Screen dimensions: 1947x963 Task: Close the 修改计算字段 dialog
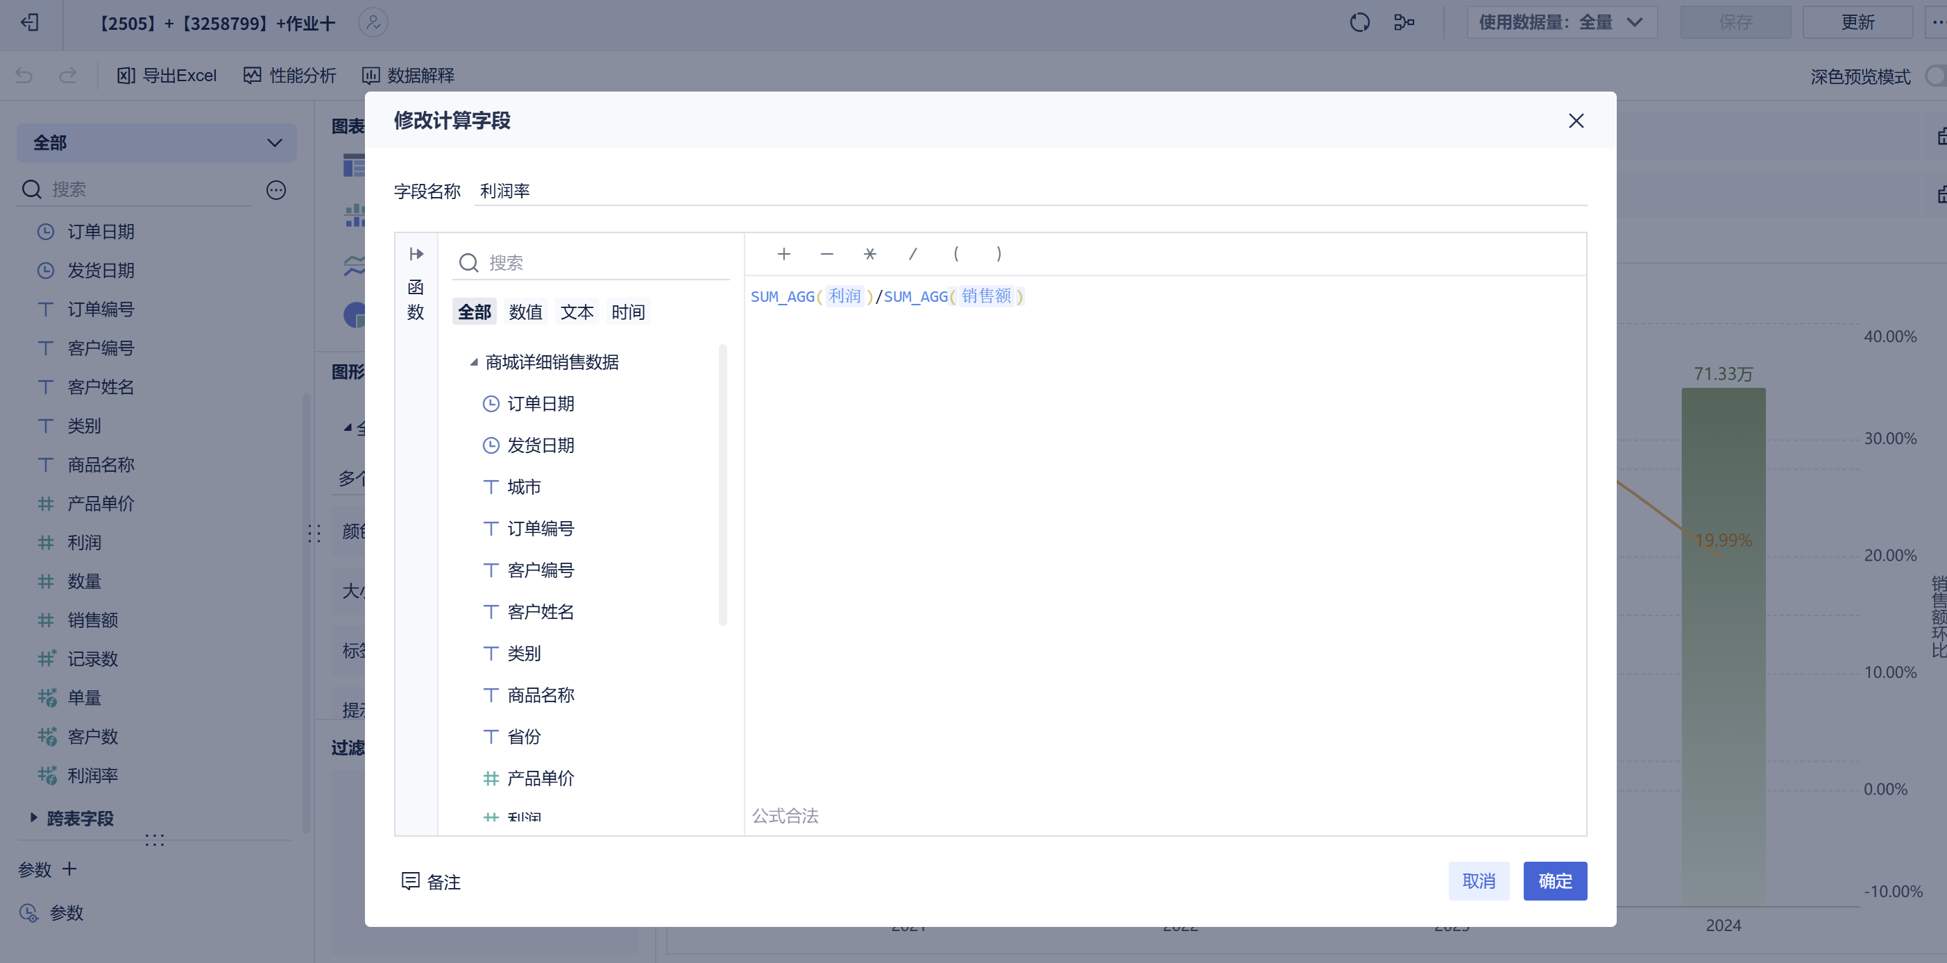[1576, 121]
